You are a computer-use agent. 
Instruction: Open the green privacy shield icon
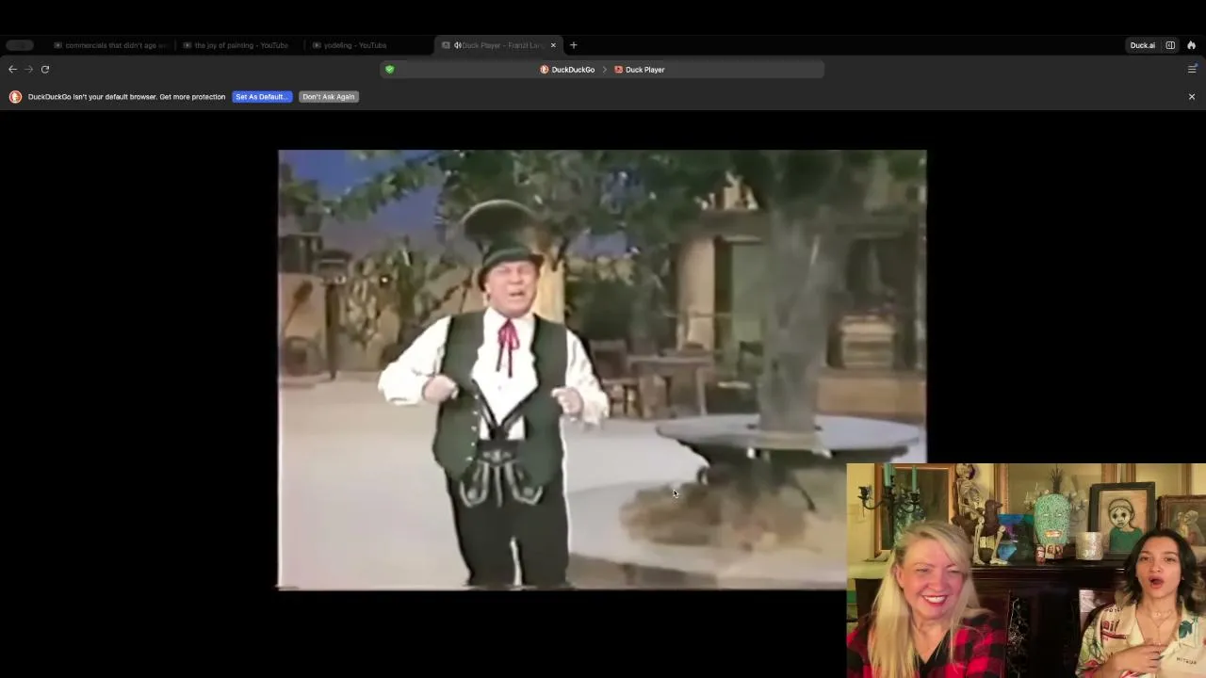coord(389,69)
